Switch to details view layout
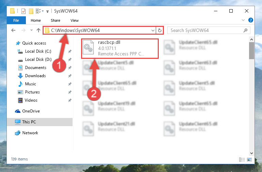Viewport: 262px width, 172px height. point(242,159)
